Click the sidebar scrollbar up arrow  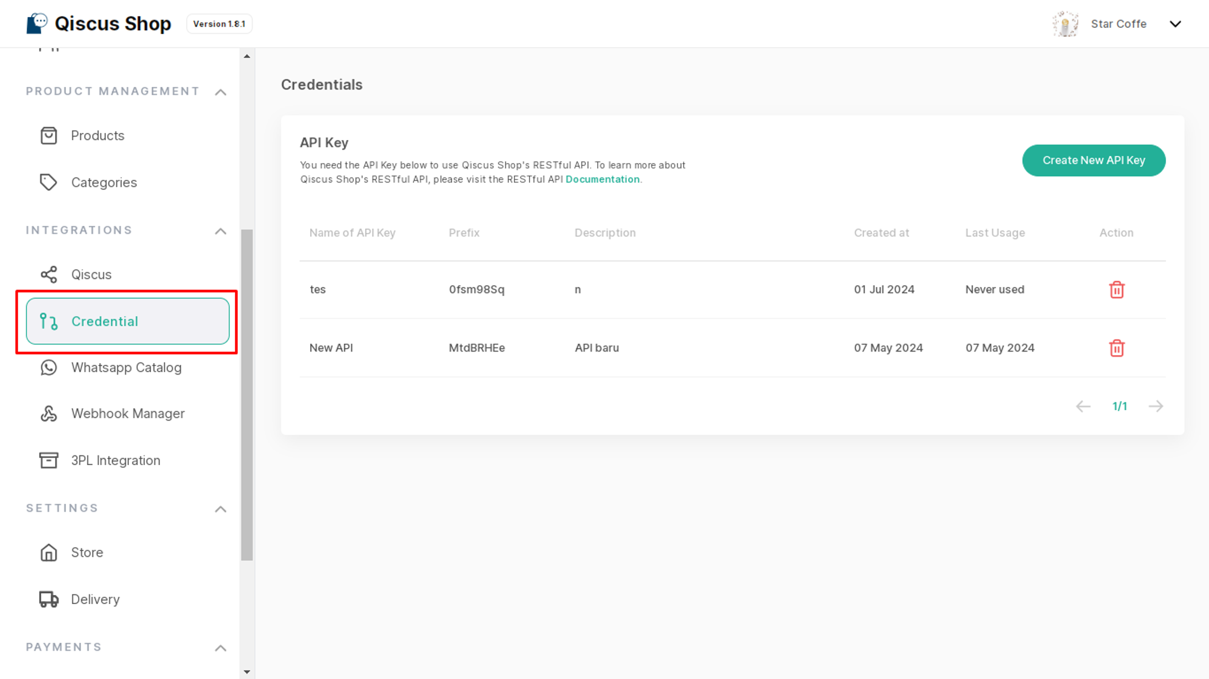pos(247,56)
